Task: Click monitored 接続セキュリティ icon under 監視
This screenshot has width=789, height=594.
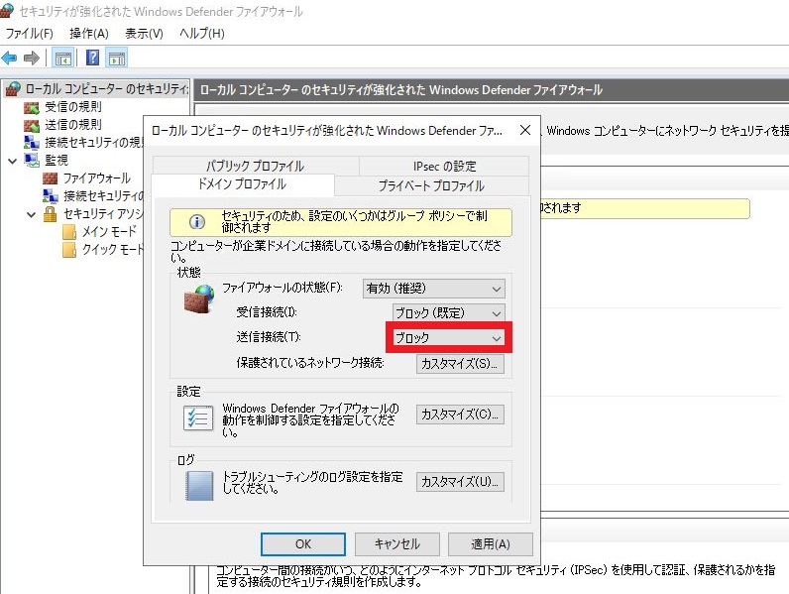Action: (x=50, y=195)
